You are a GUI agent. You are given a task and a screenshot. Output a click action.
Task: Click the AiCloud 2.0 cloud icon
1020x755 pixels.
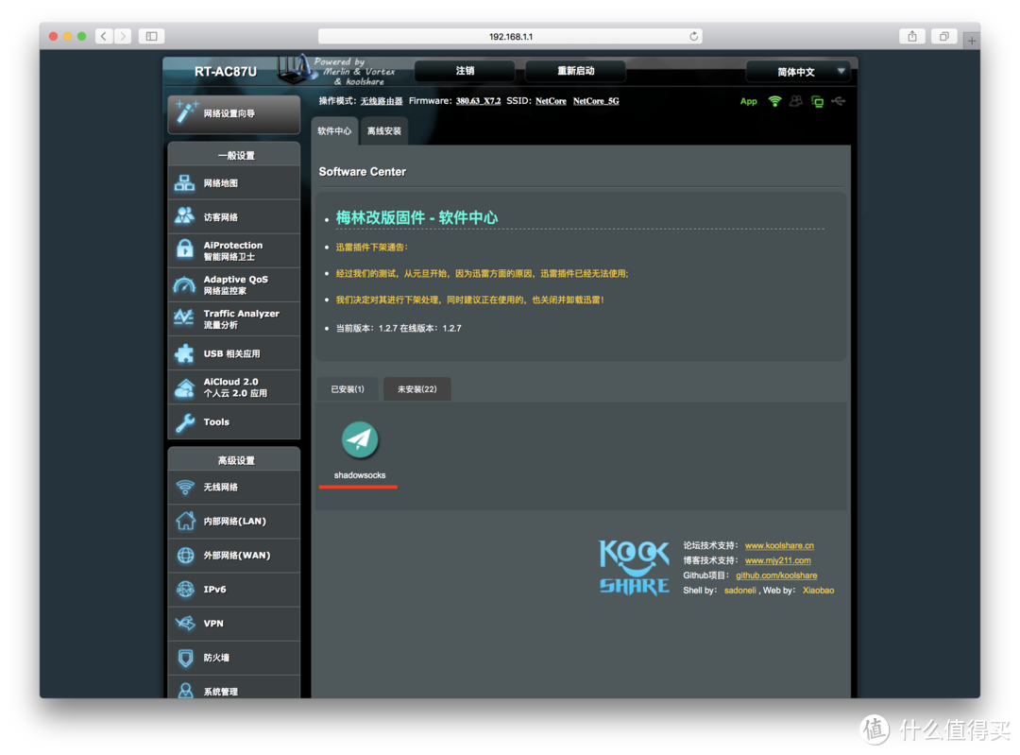click(x=185, y=388)
